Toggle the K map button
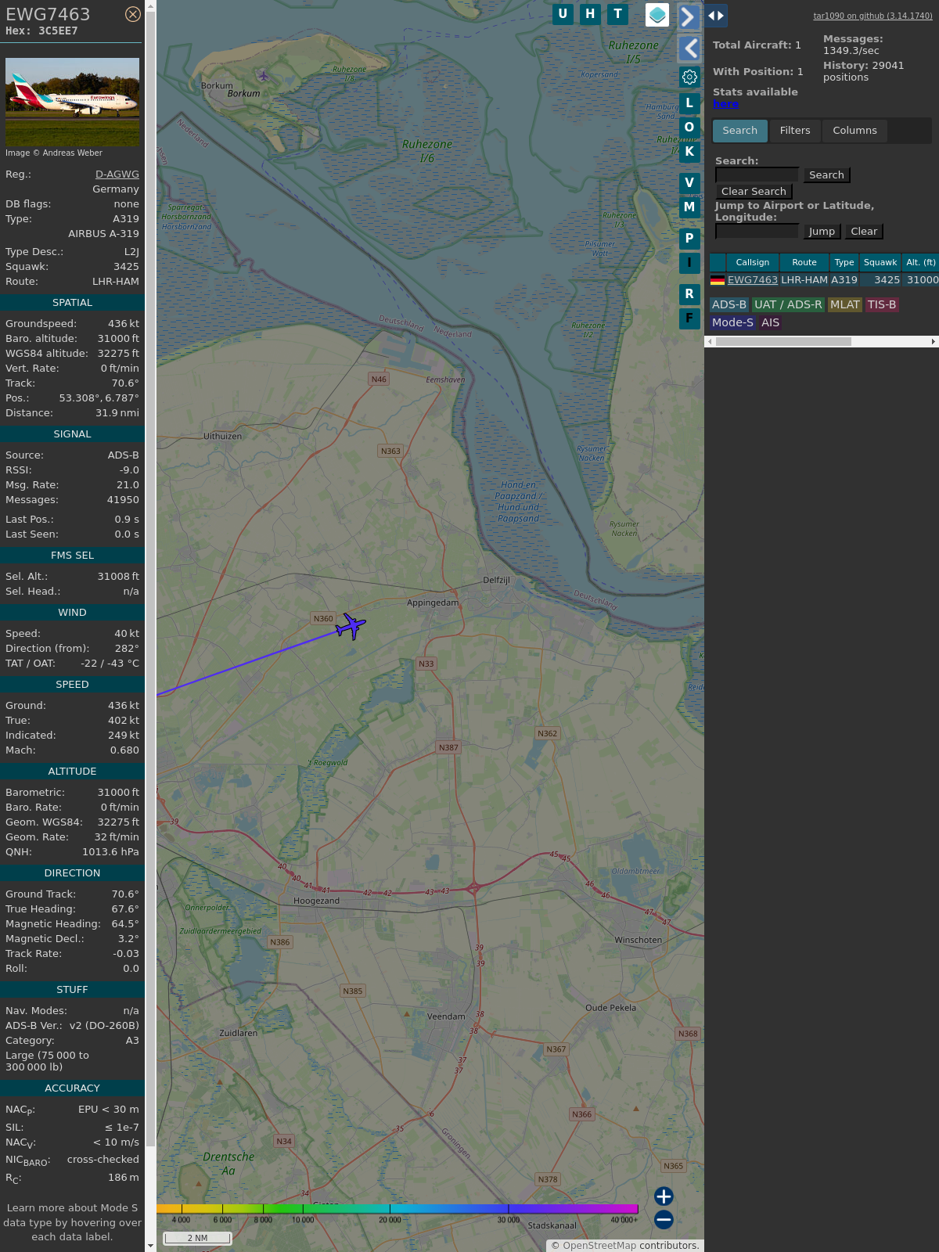 (689, 152)
